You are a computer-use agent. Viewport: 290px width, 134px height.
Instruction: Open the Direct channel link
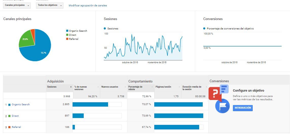click(x=15, y=116)
